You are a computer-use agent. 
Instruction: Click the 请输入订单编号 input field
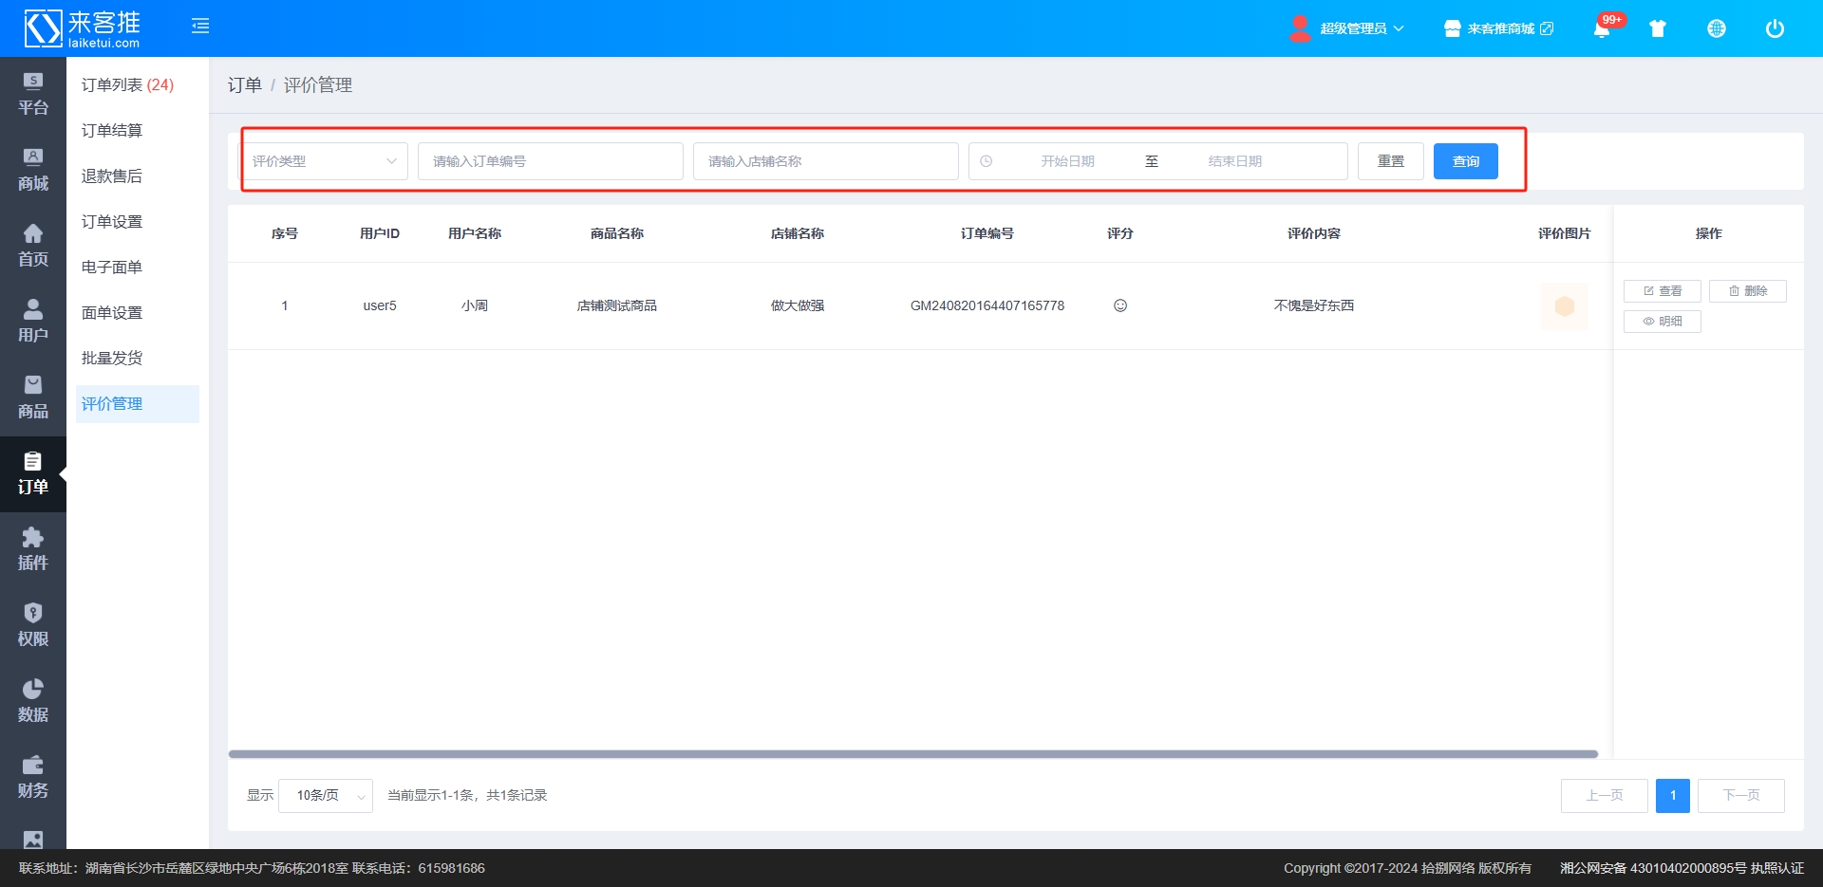pyautogui.click(x=550, y=161)
